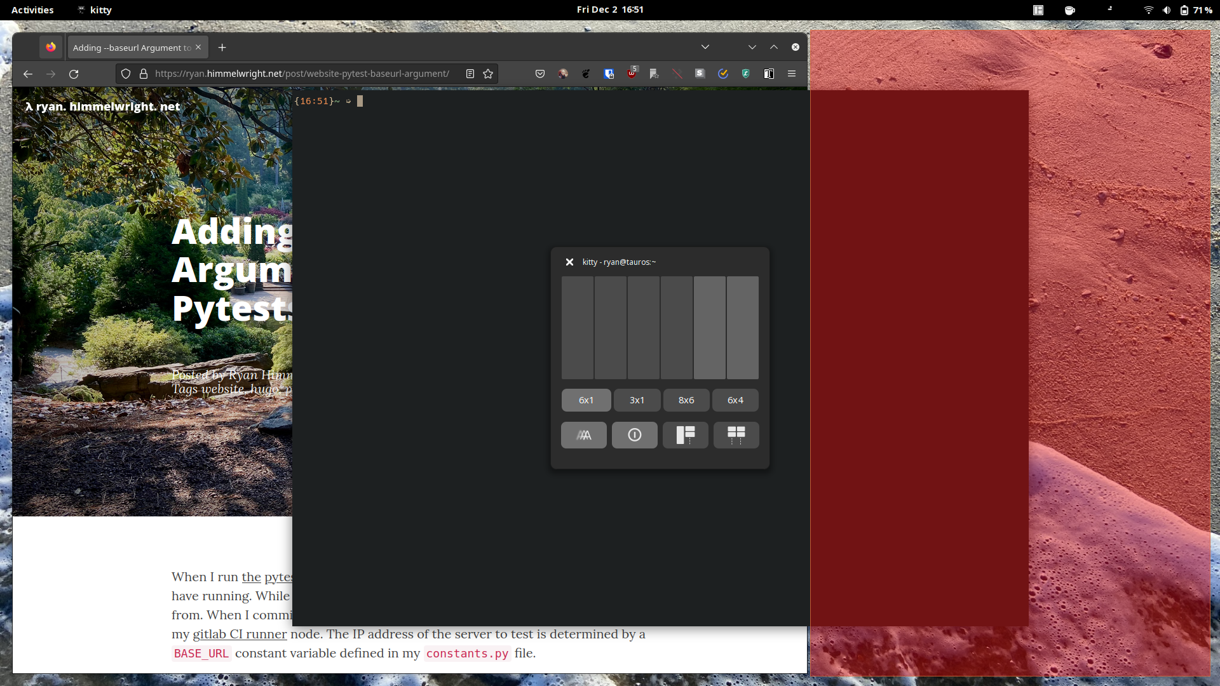Toggle the animations icon in gTile popup
Screen dimensions: 1220x686
tap(583, 435)
